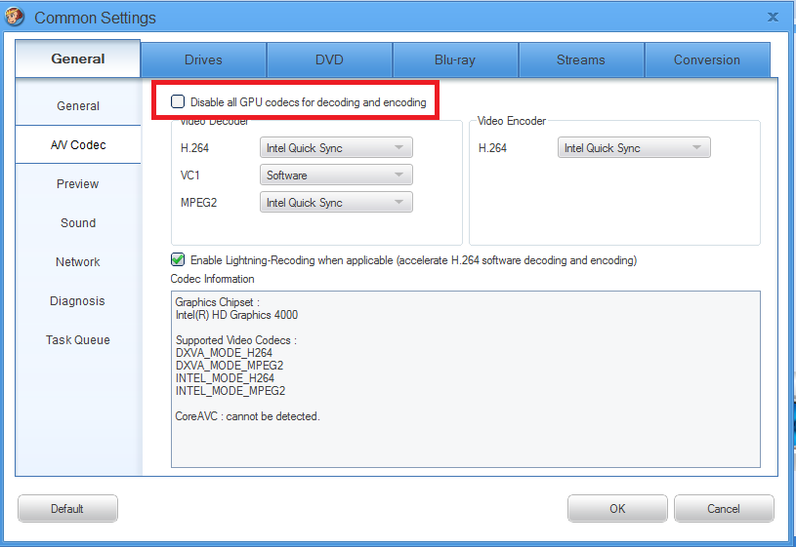Open the VC1 decoder dropdown

coord(336,175)
